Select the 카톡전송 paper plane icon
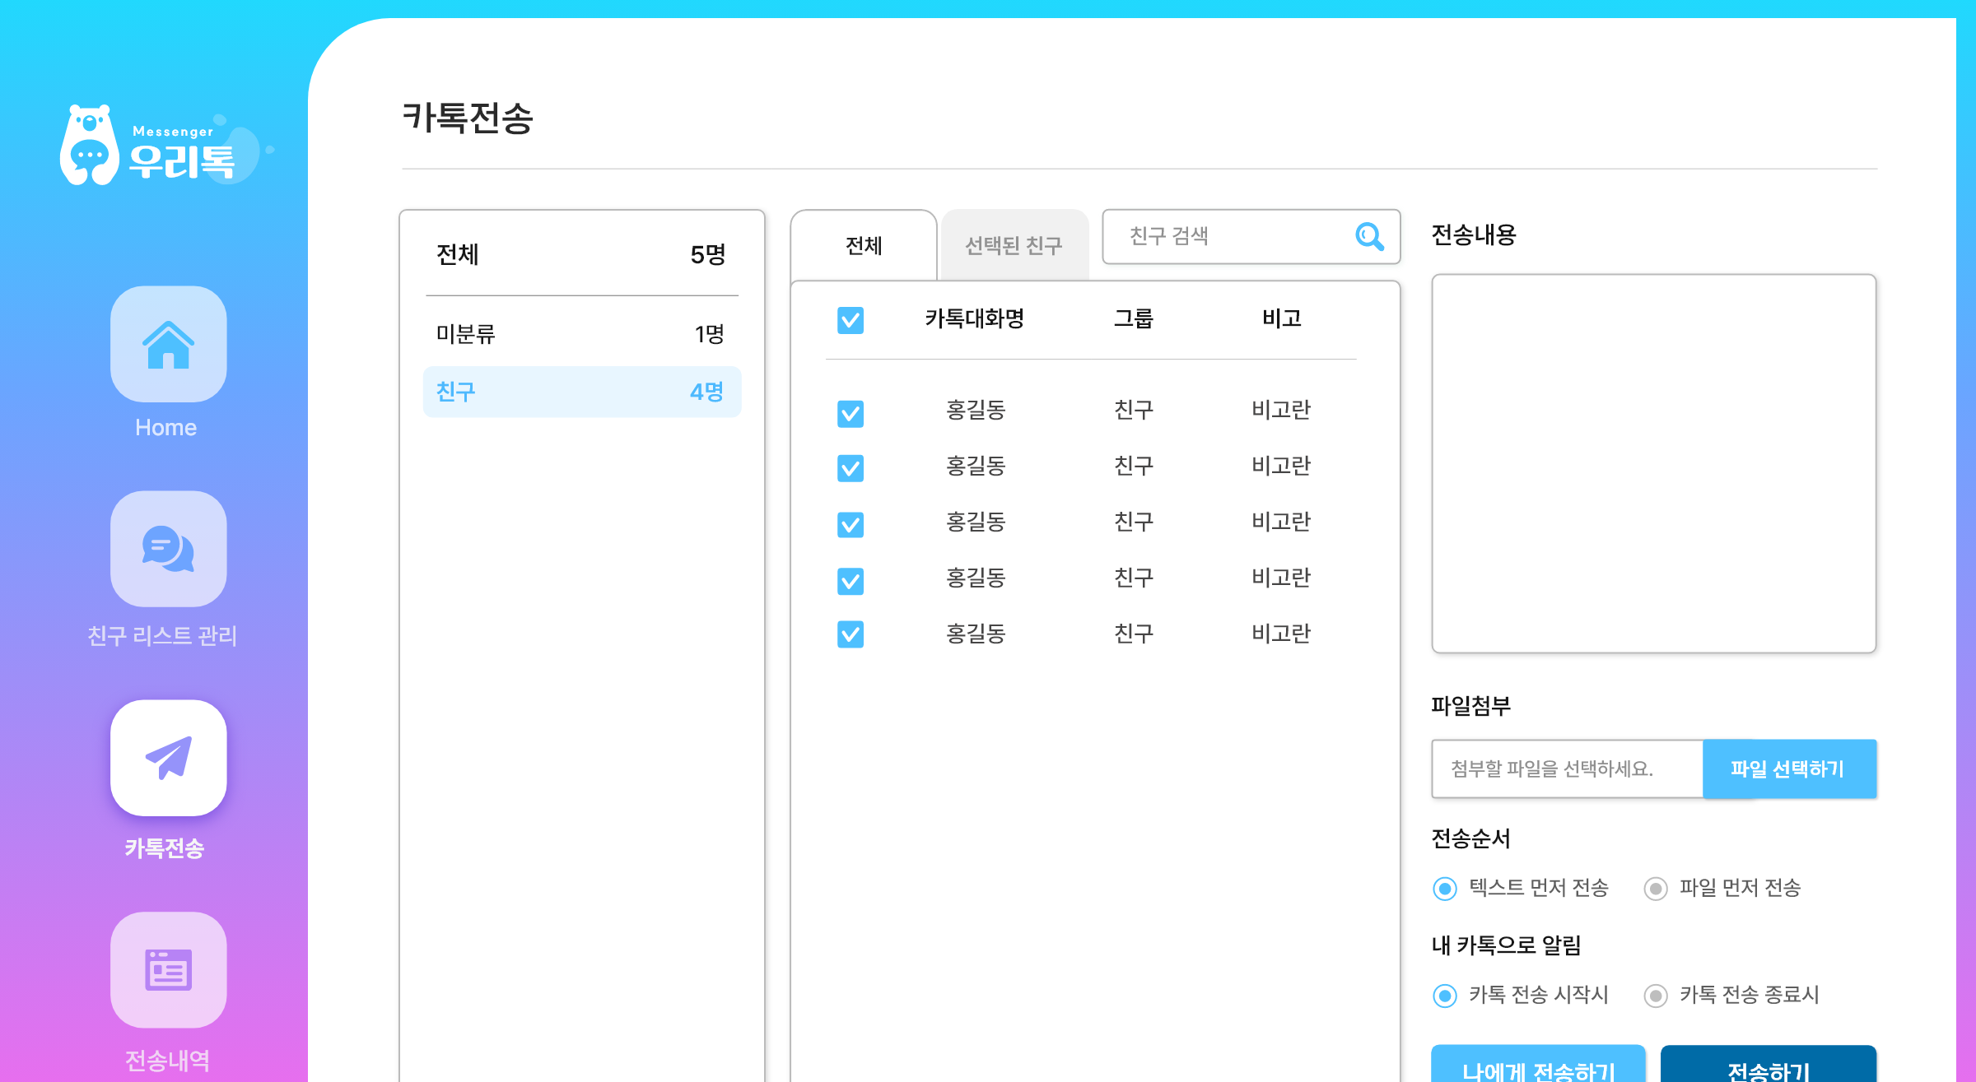1976x1082 pixels. [168, 758]
